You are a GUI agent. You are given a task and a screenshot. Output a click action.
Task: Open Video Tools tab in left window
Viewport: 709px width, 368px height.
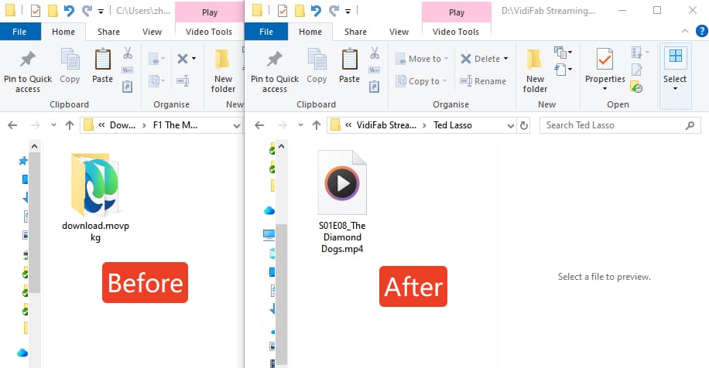(x=209, y=32)
